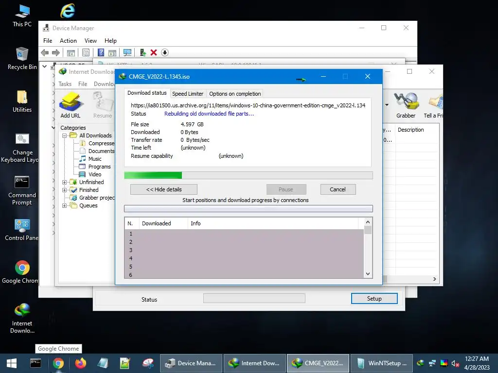Select Internet Explorer icon on desktop

tap(68, 11)
